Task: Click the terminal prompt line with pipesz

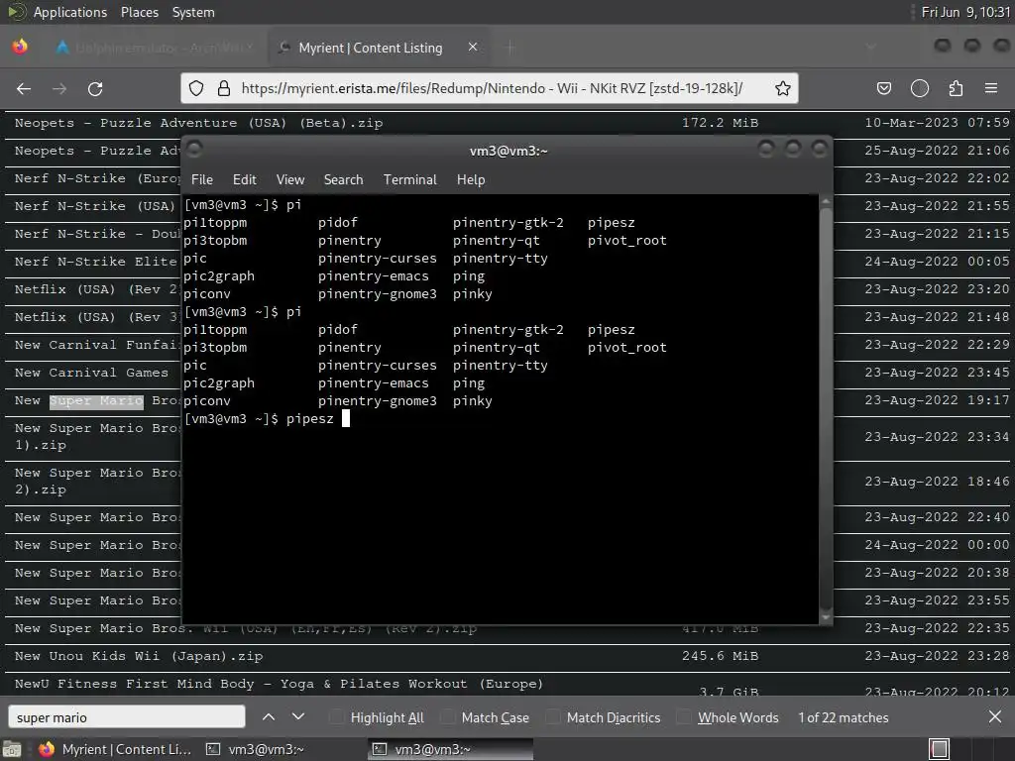Action: [267, 419]
